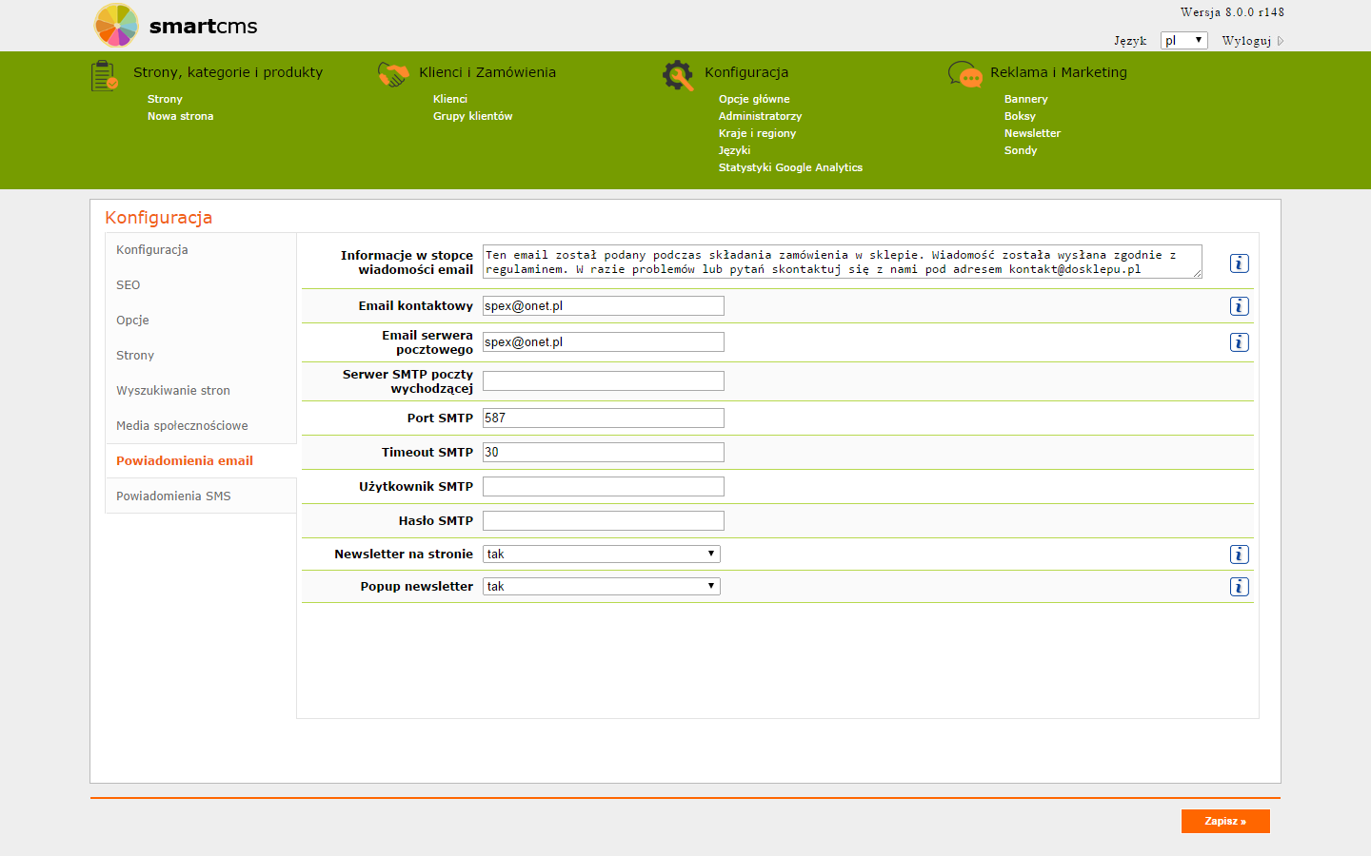The height and width of the screenshot is (856, 1371).
Task: Open Bannery link
Action: (x=1025, y=99)
